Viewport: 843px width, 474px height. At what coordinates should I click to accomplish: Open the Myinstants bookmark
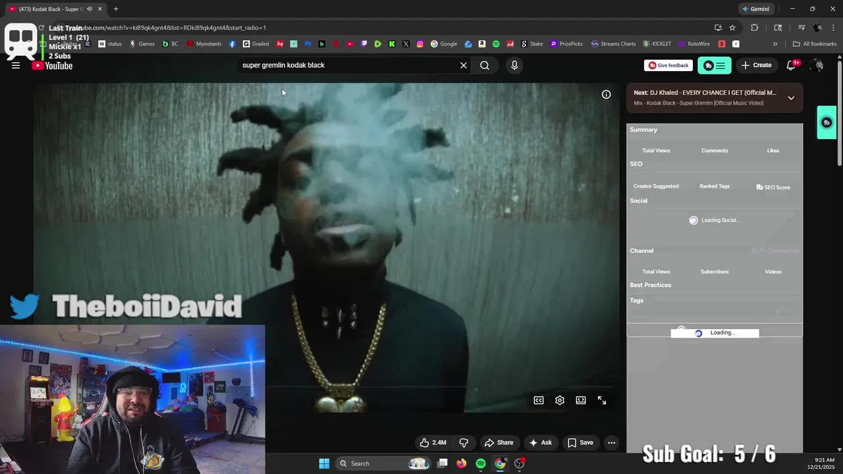205,44
